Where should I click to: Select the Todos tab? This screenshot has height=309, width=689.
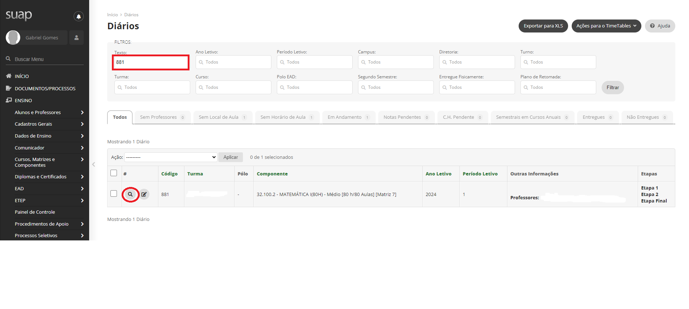coord(120,117)
